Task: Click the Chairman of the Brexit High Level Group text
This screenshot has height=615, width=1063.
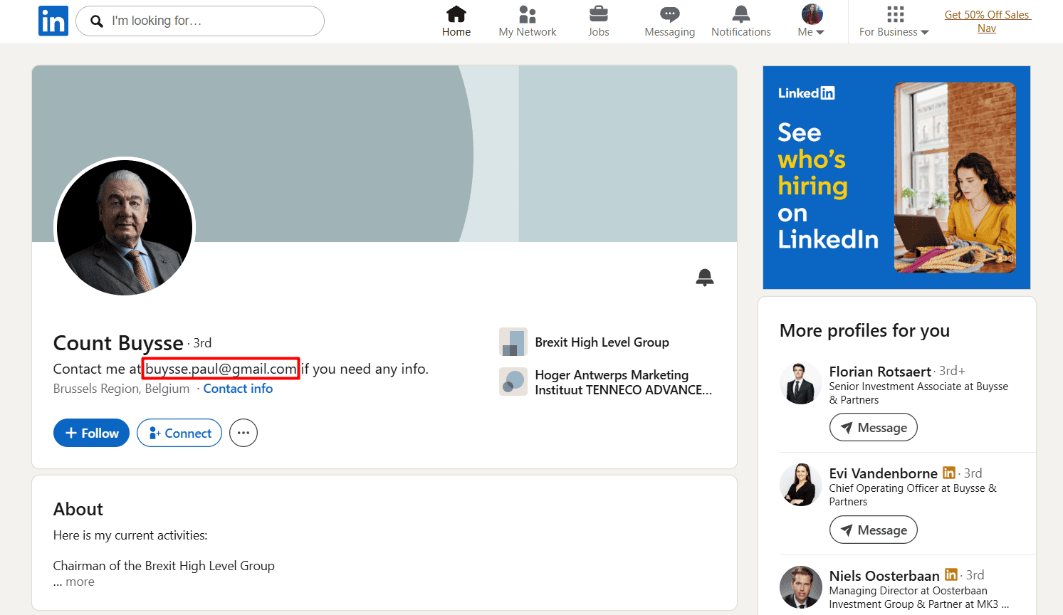Action: [x=164, y=566]
